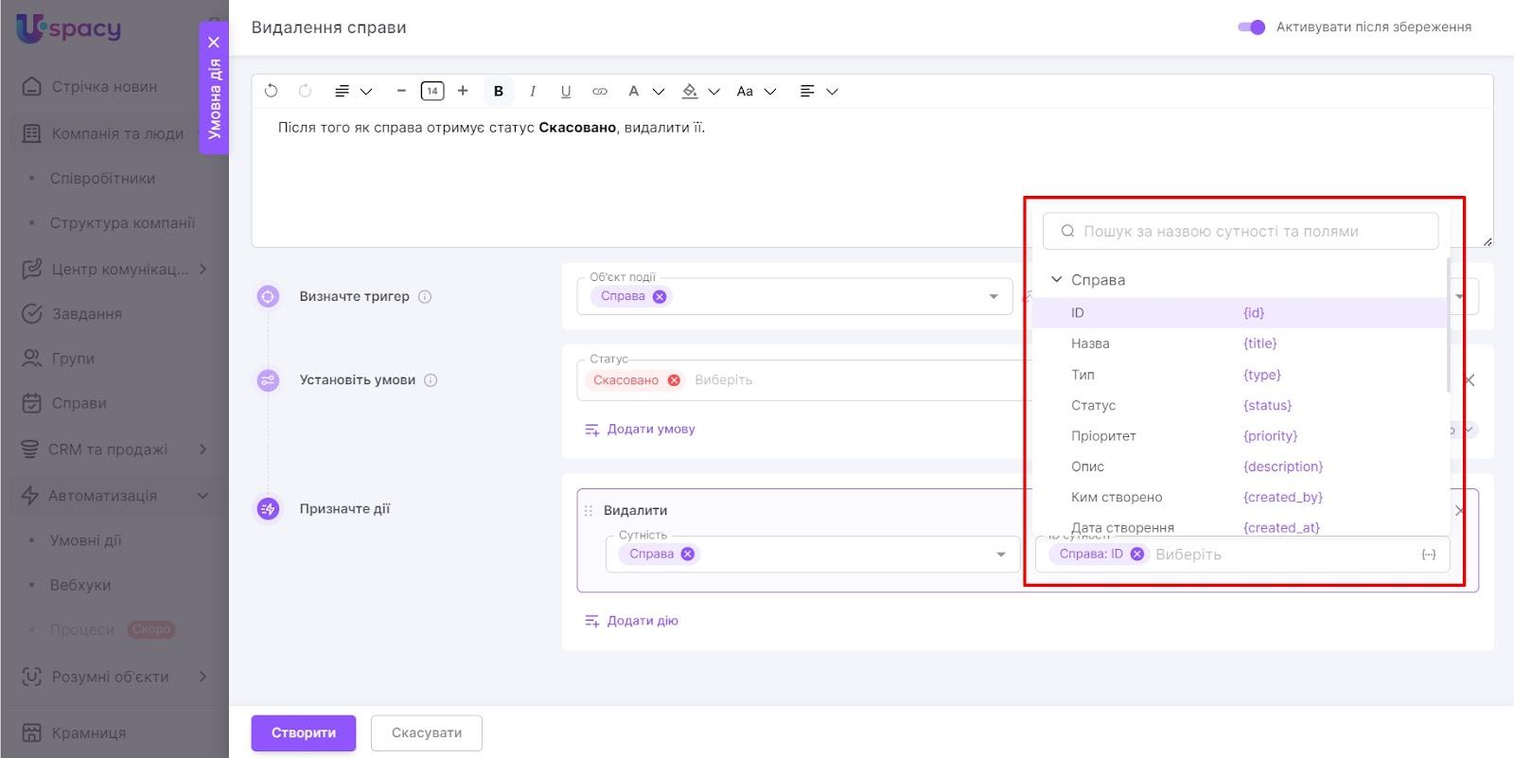1514x758 pixels.
Task: Open the text color dropdown arrow
Action: point(659,92)
